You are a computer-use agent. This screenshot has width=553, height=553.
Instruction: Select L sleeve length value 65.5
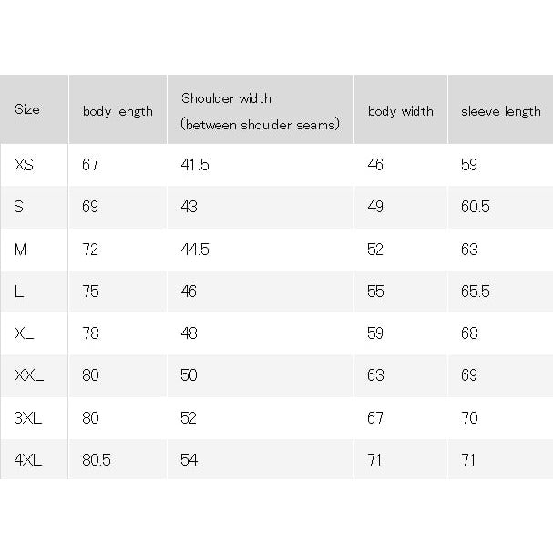[476, 292]
